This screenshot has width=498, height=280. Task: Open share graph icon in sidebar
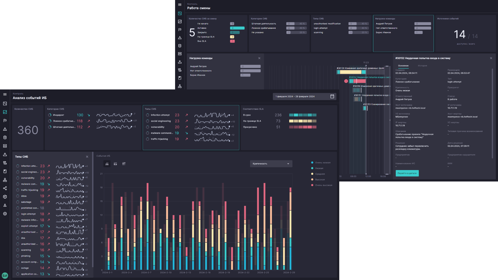[5, 188]
